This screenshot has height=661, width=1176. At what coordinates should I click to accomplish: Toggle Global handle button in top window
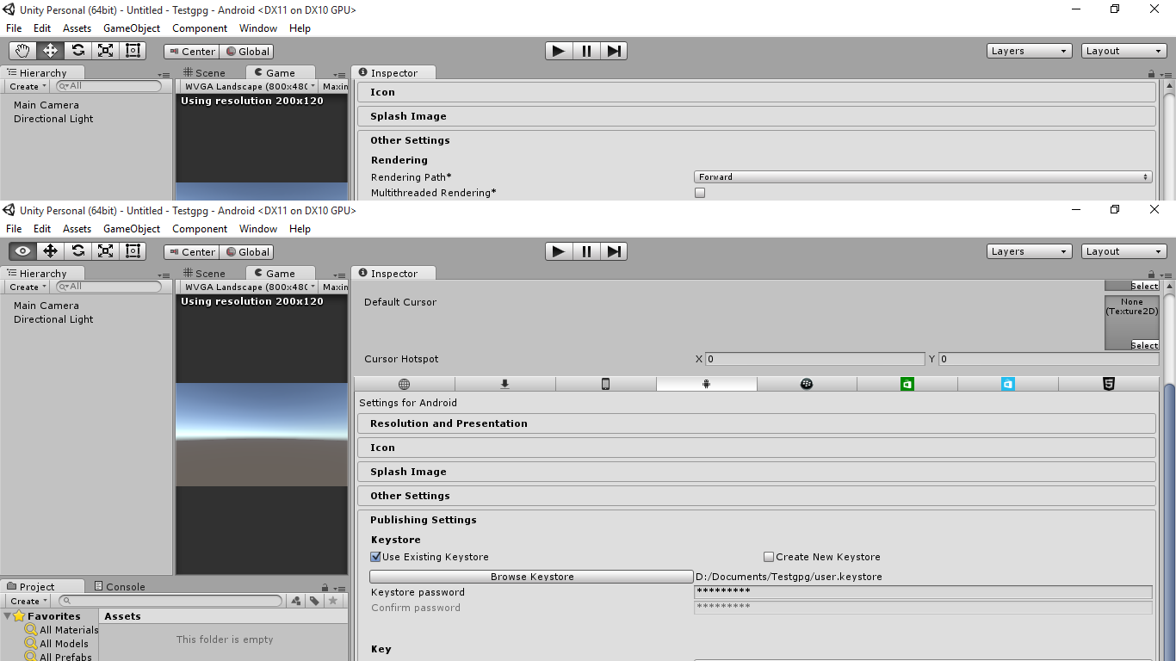coord(246,52)
